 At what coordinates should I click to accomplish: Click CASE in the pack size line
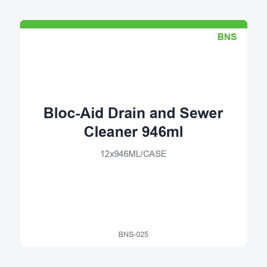click(x=155, y=154)
